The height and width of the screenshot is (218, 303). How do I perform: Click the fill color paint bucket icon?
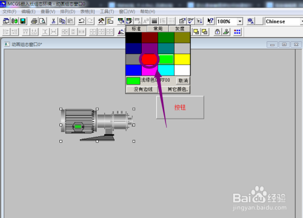click(x=121, y=21)
